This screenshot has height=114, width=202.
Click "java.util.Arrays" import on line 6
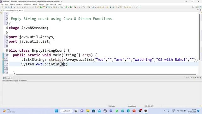36,37
